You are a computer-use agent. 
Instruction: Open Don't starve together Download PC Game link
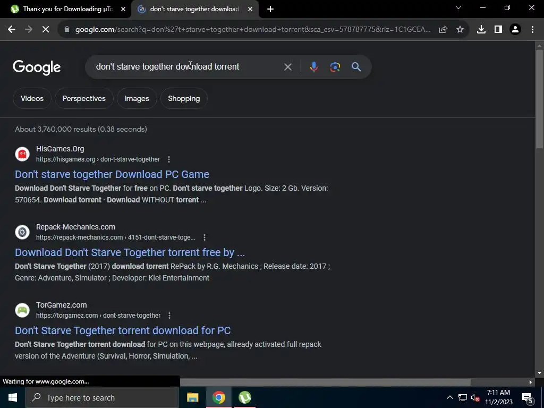point(112,174)
